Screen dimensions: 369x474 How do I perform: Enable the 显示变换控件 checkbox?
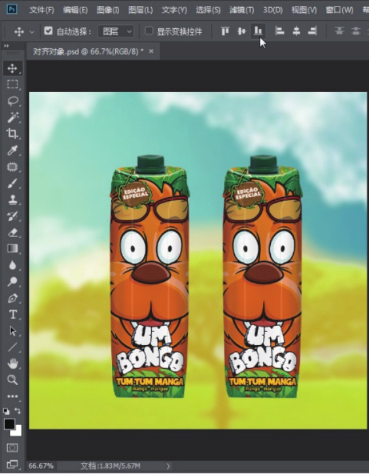pyautogui.click(x=149, y=31)
